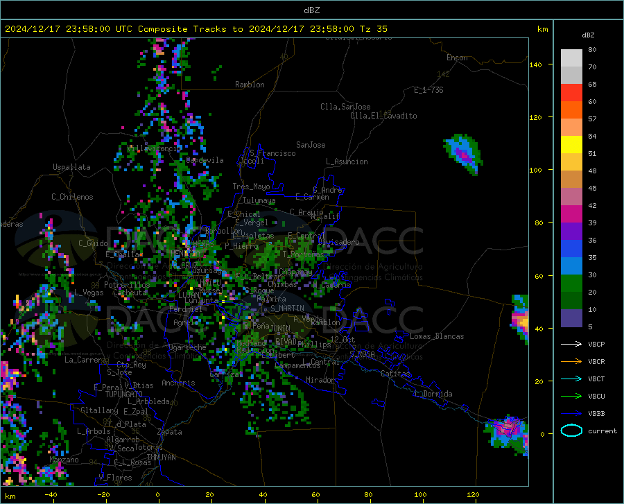Click the 'Ramblon' label near the top
This screenshot has width=624, height=504.
point(250,85)
